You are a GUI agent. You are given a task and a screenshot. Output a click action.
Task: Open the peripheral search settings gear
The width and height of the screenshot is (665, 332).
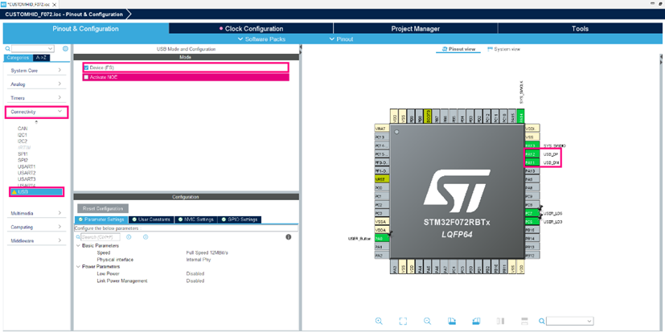coord(65,49)
